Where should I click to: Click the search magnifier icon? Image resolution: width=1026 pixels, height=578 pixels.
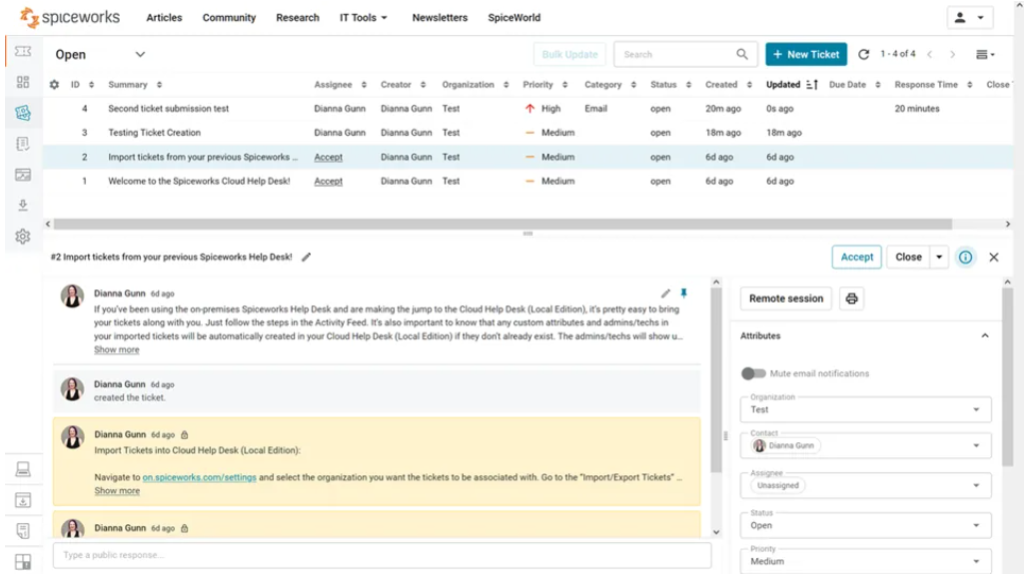pyautogui.click(x=742, y=54)
